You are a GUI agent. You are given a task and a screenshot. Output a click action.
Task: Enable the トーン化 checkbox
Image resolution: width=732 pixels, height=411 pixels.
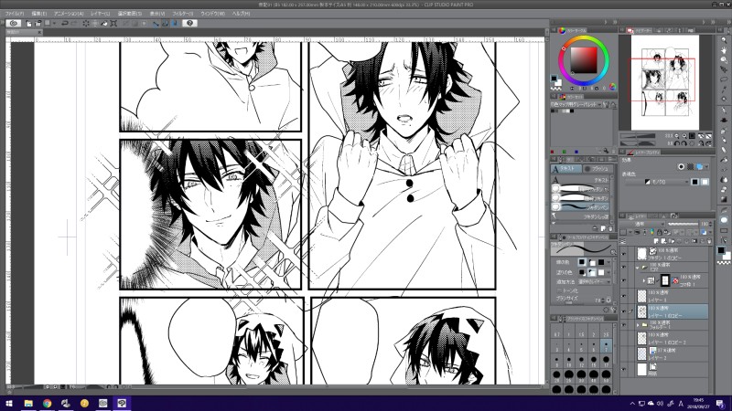[x=559, y=290]
